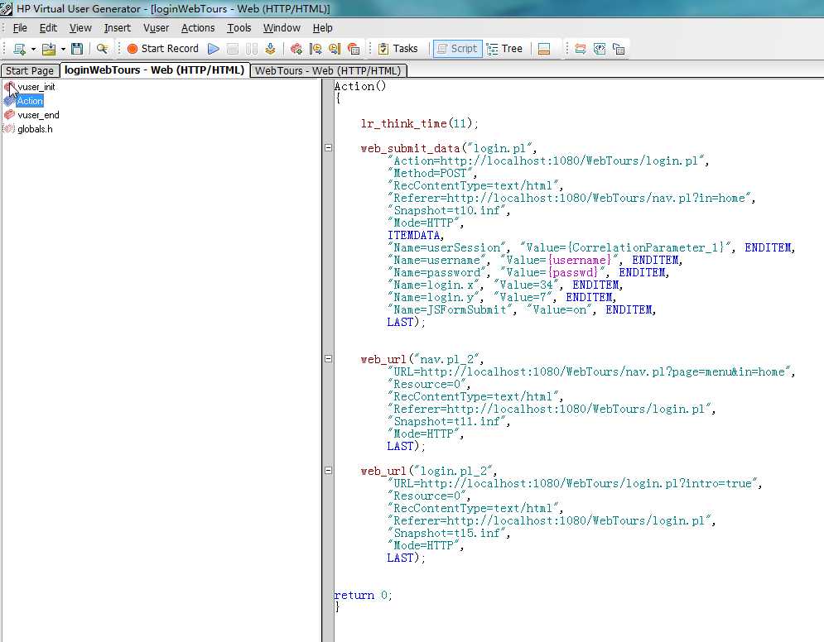
Task: Click the "Snapshot=t15.inf" line
Action: point(448,534)
